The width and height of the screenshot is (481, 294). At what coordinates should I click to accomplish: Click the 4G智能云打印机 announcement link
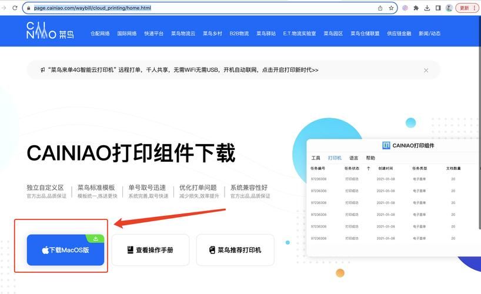click(x=183, y=70)
